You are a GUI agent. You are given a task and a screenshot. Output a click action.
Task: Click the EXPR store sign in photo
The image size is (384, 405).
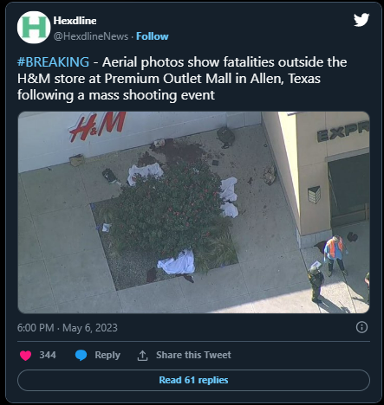(x=343, y=134)
